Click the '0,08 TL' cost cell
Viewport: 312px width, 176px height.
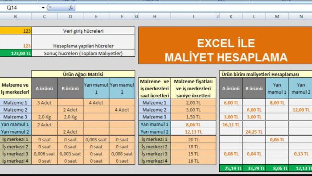[x=231, y=154]
